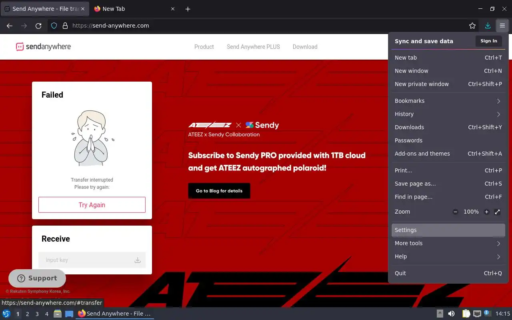Switch to the New Tab tab

[134, 9]
